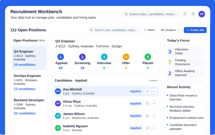Open Isabella Nguyen candidate name
The width and height of the screenshot is (215, 135).
(x=75, y=126)
